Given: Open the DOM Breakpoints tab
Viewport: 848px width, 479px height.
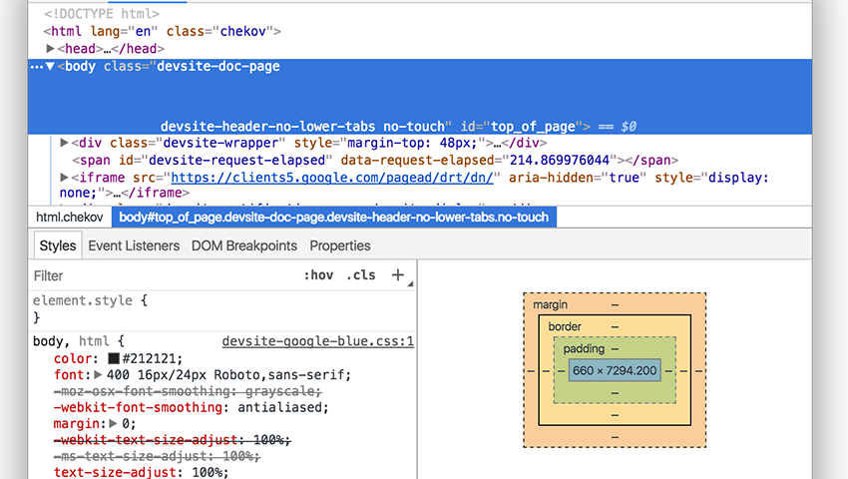Looking at the screenshot, I should click(x=244, y=245).
